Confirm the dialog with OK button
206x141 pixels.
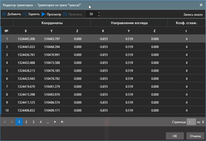coord(175,136)
